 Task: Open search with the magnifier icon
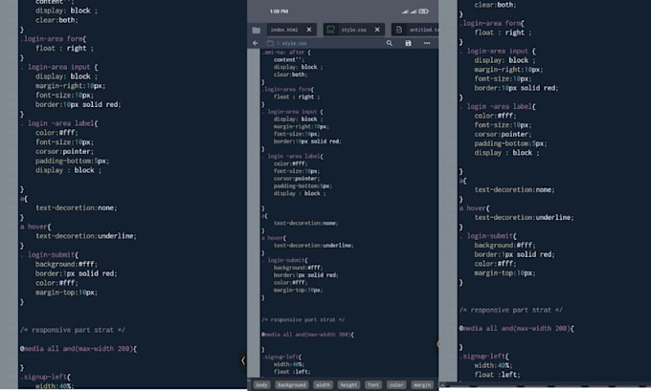point(389,43)
